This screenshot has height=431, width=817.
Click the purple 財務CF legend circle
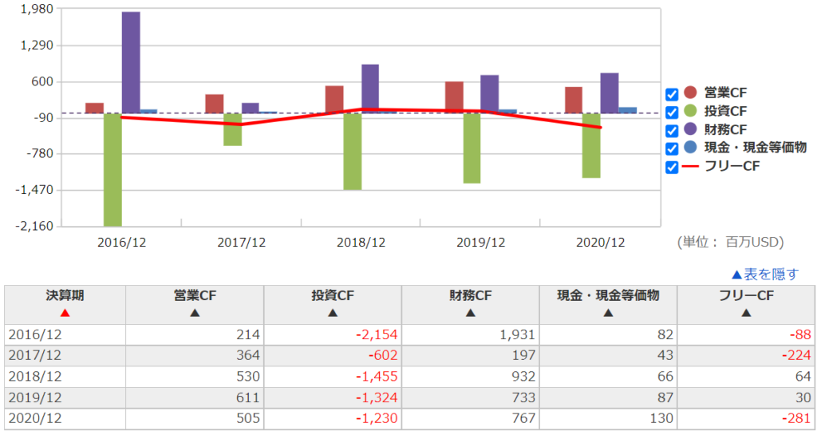click(x=690, y=129)
